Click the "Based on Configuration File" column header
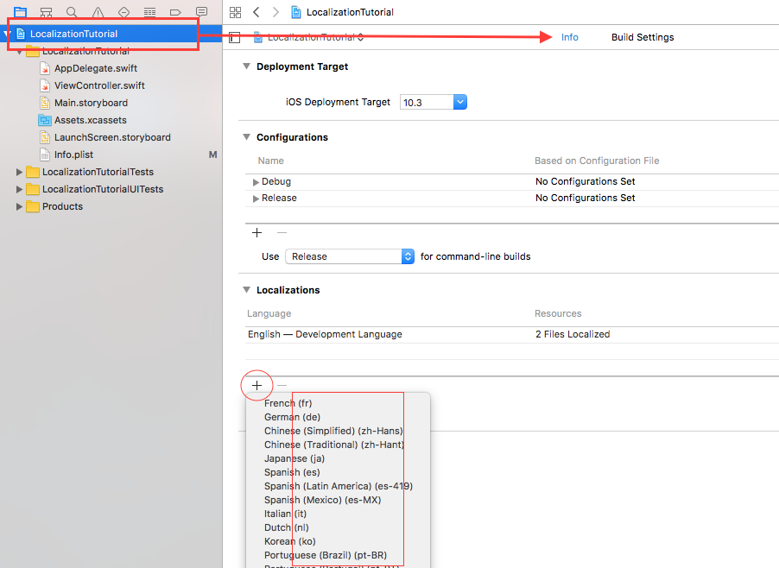Screen dimensions: 779x568 click(597, 161)
